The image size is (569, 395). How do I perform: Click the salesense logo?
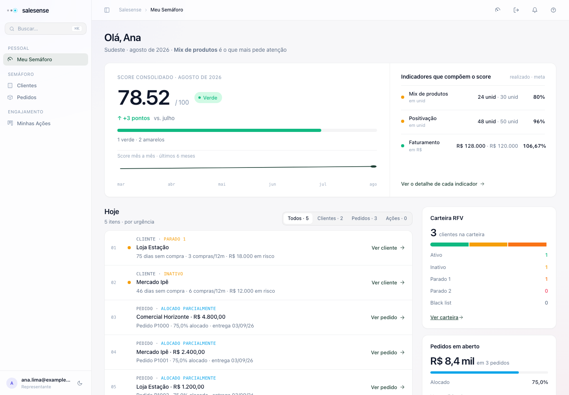[x=28, y=11]
